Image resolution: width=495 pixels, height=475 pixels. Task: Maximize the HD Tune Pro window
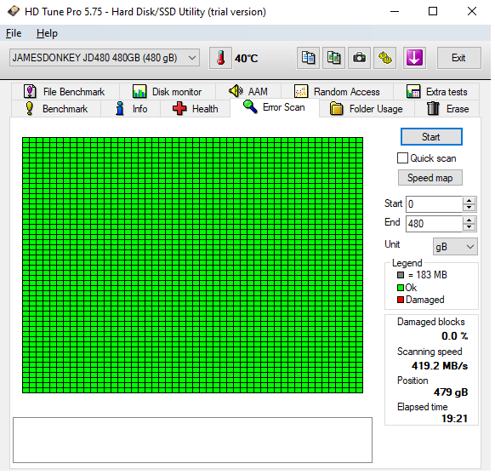pyautogui.click(x=433, y=11)
